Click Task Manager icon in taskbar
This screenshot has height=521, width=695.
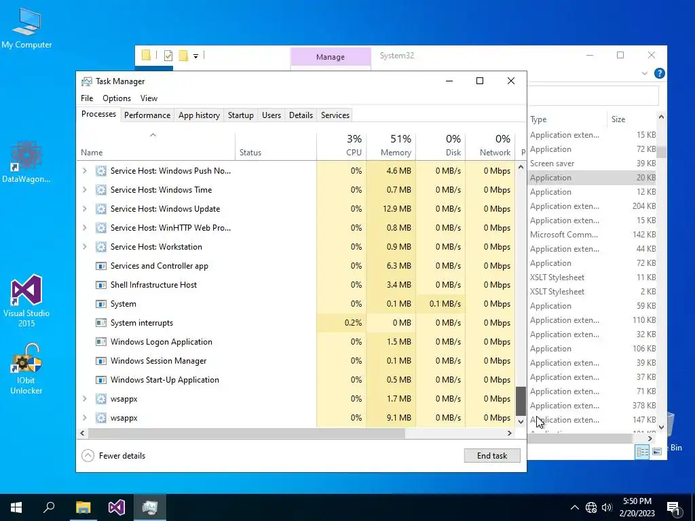click(x=150, y=507)
